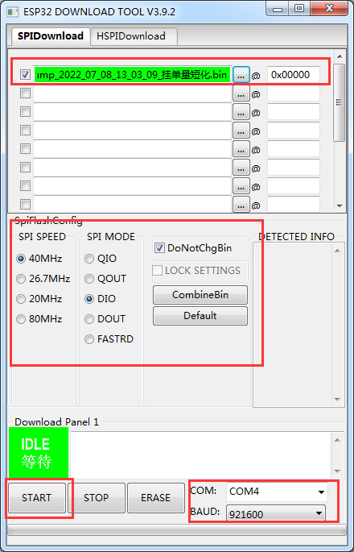Viewport: 354px width, 552px height.
Task: Open the COM port dropdown showing COM4
Action: (x=277, y=492)
